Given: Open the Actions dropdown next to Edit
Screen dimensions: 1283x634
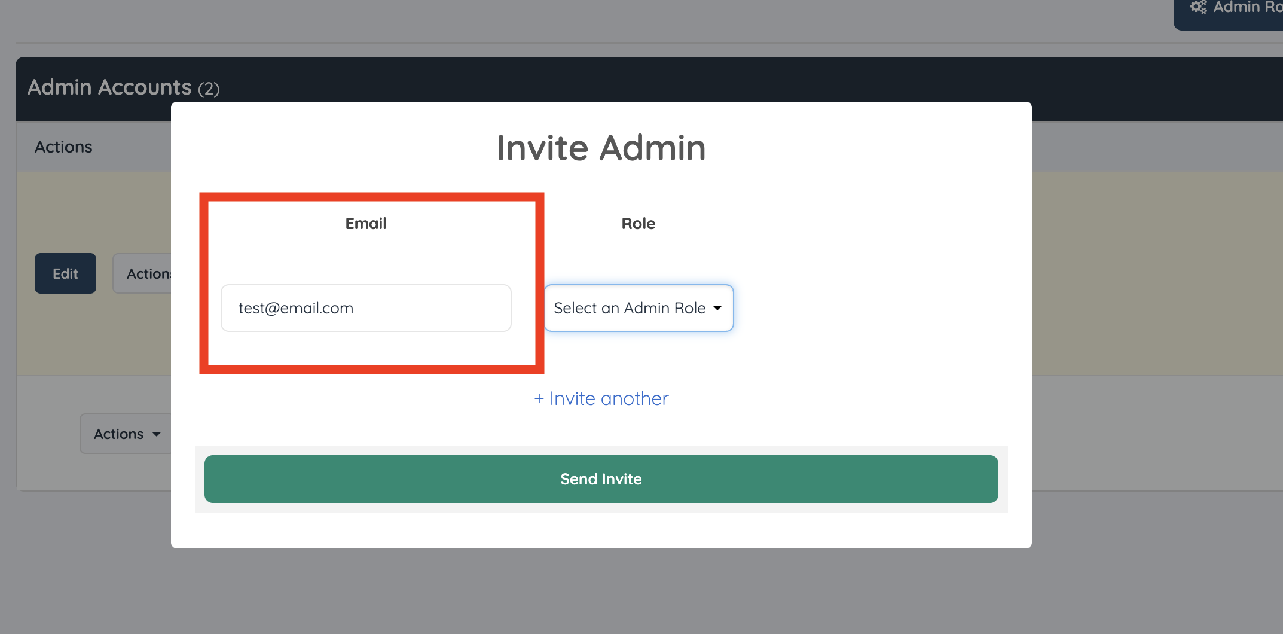Looking at the screenshot, I should pos(143,273).
